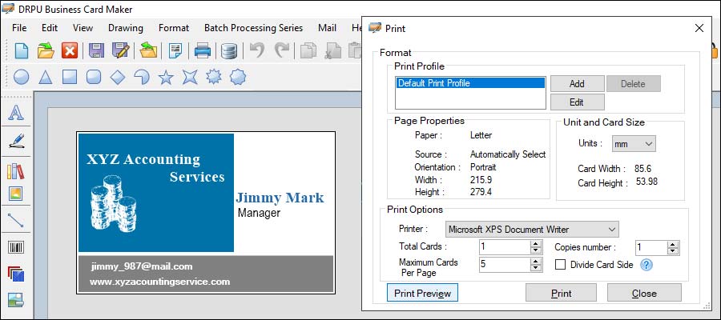Select the Diamond shape tool
The image size is (721, 320).
[118, 77]
